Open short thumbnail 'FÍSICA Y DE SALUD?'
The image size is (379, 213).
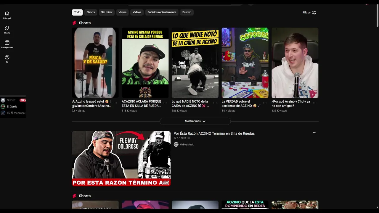coord(95,63)
